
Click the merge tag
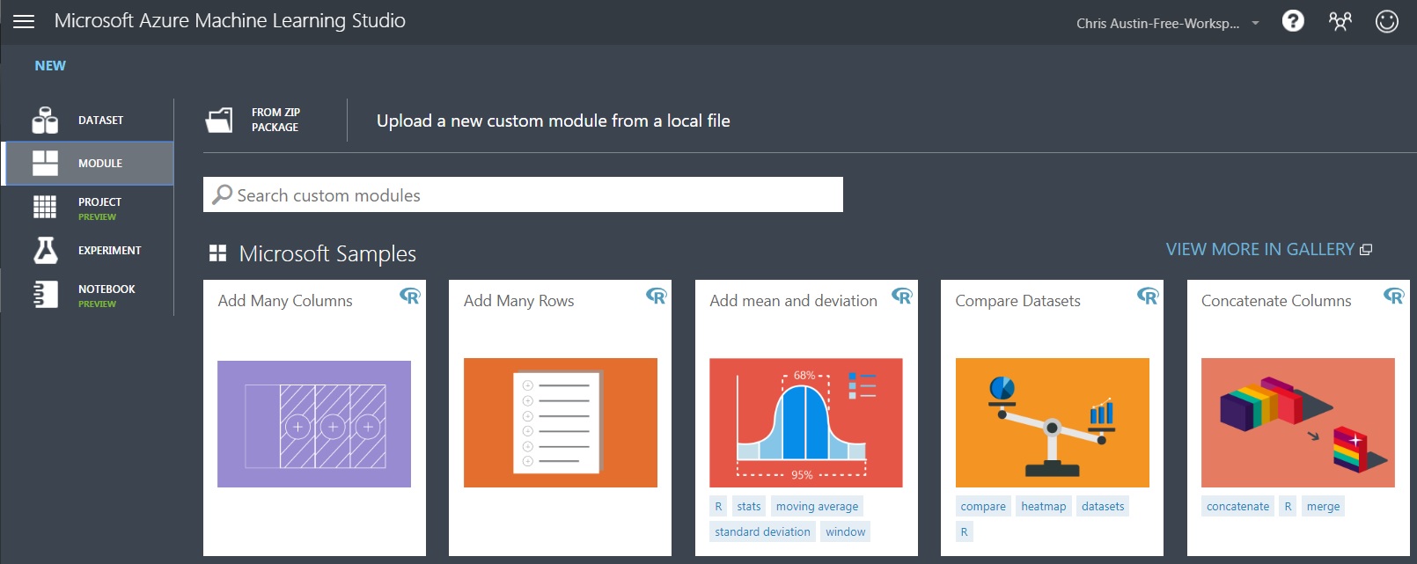click(1324, 507)
